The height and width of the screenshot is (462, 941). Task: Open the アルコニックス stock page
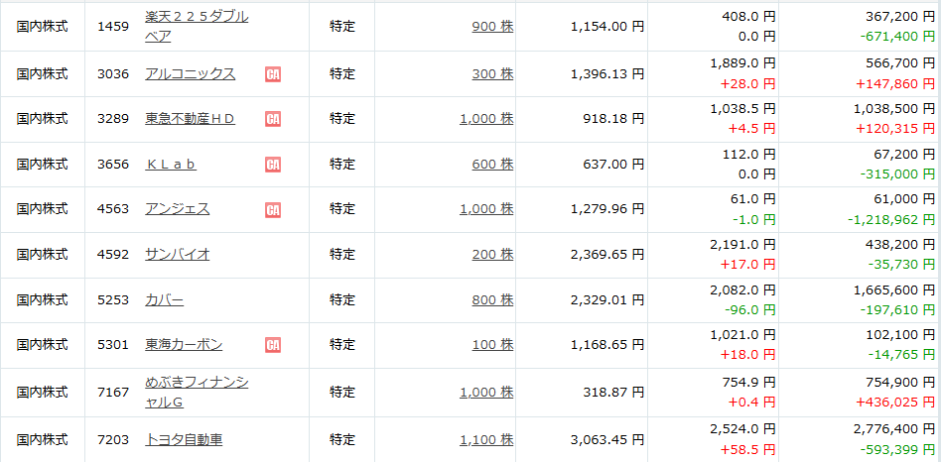pos(191,73)
